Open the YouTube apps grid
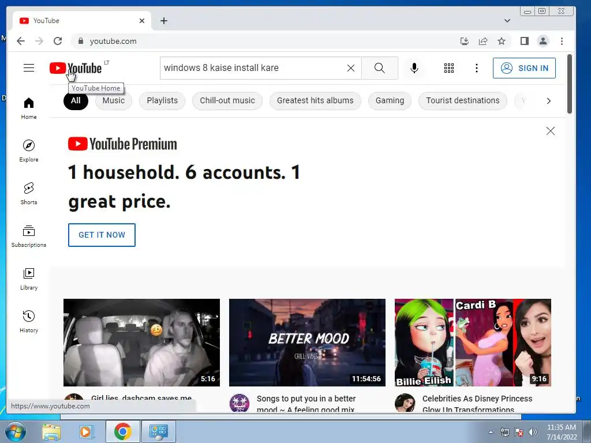The width and height of the screenshot is (591, 443). (x=449, y=68)
